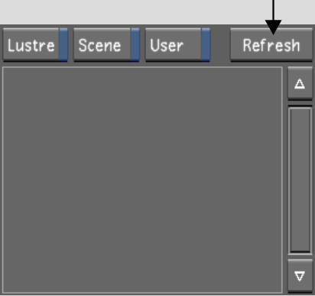The height and width of the screenshot is (296, 315).
Task: Click the Refresh button under the arrow
Action: coord(271,45)
